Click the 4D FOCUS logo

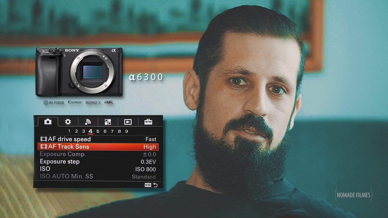coord(54,103)
